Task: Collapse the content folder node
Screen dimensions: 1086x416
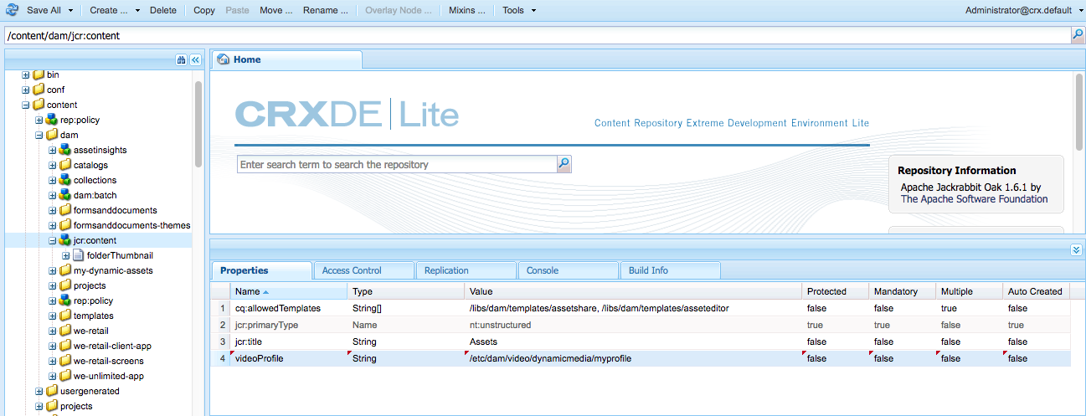Action: click(26, 105)
